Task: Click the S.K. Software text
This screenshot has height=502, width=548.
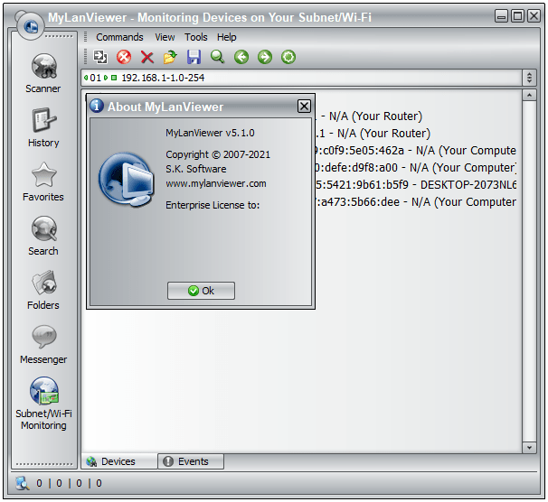Action: 195,169
